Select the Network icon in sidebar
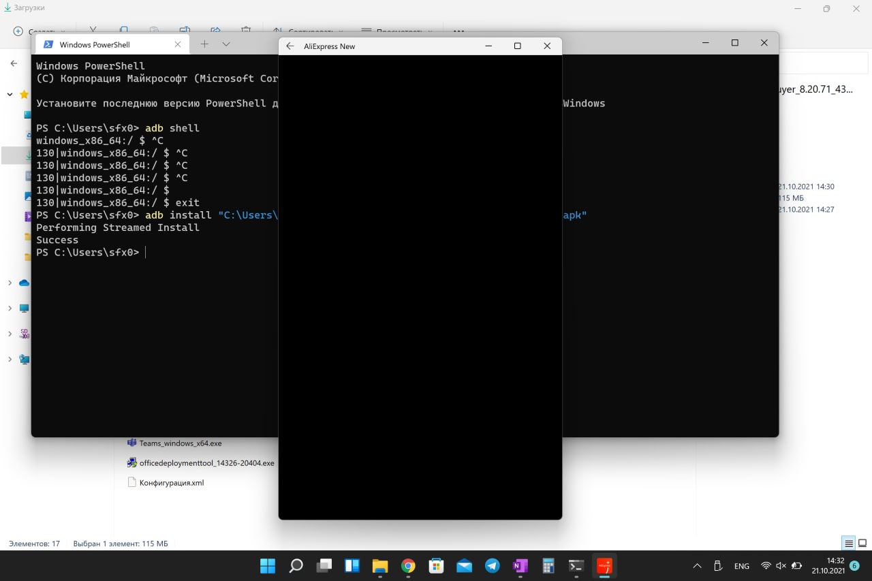The image size is (872, 581). pyautogui.click(x=25, y=359)
